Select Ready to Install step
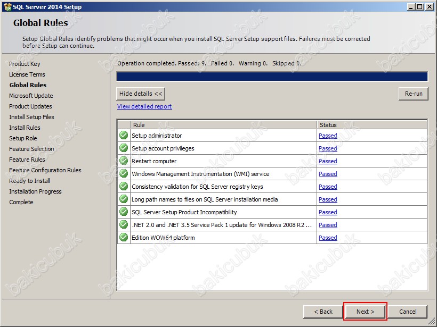The height and width of the screenshot is (327, 437). (29, 181)
